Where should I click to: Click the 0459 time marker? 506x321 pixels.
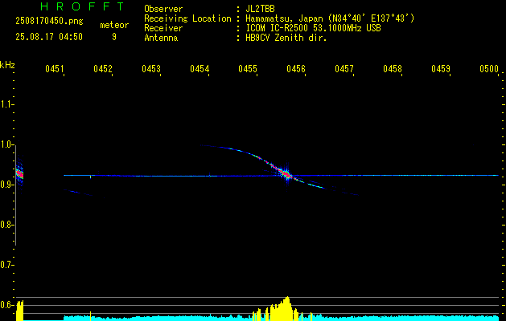(x=441, y=69)
